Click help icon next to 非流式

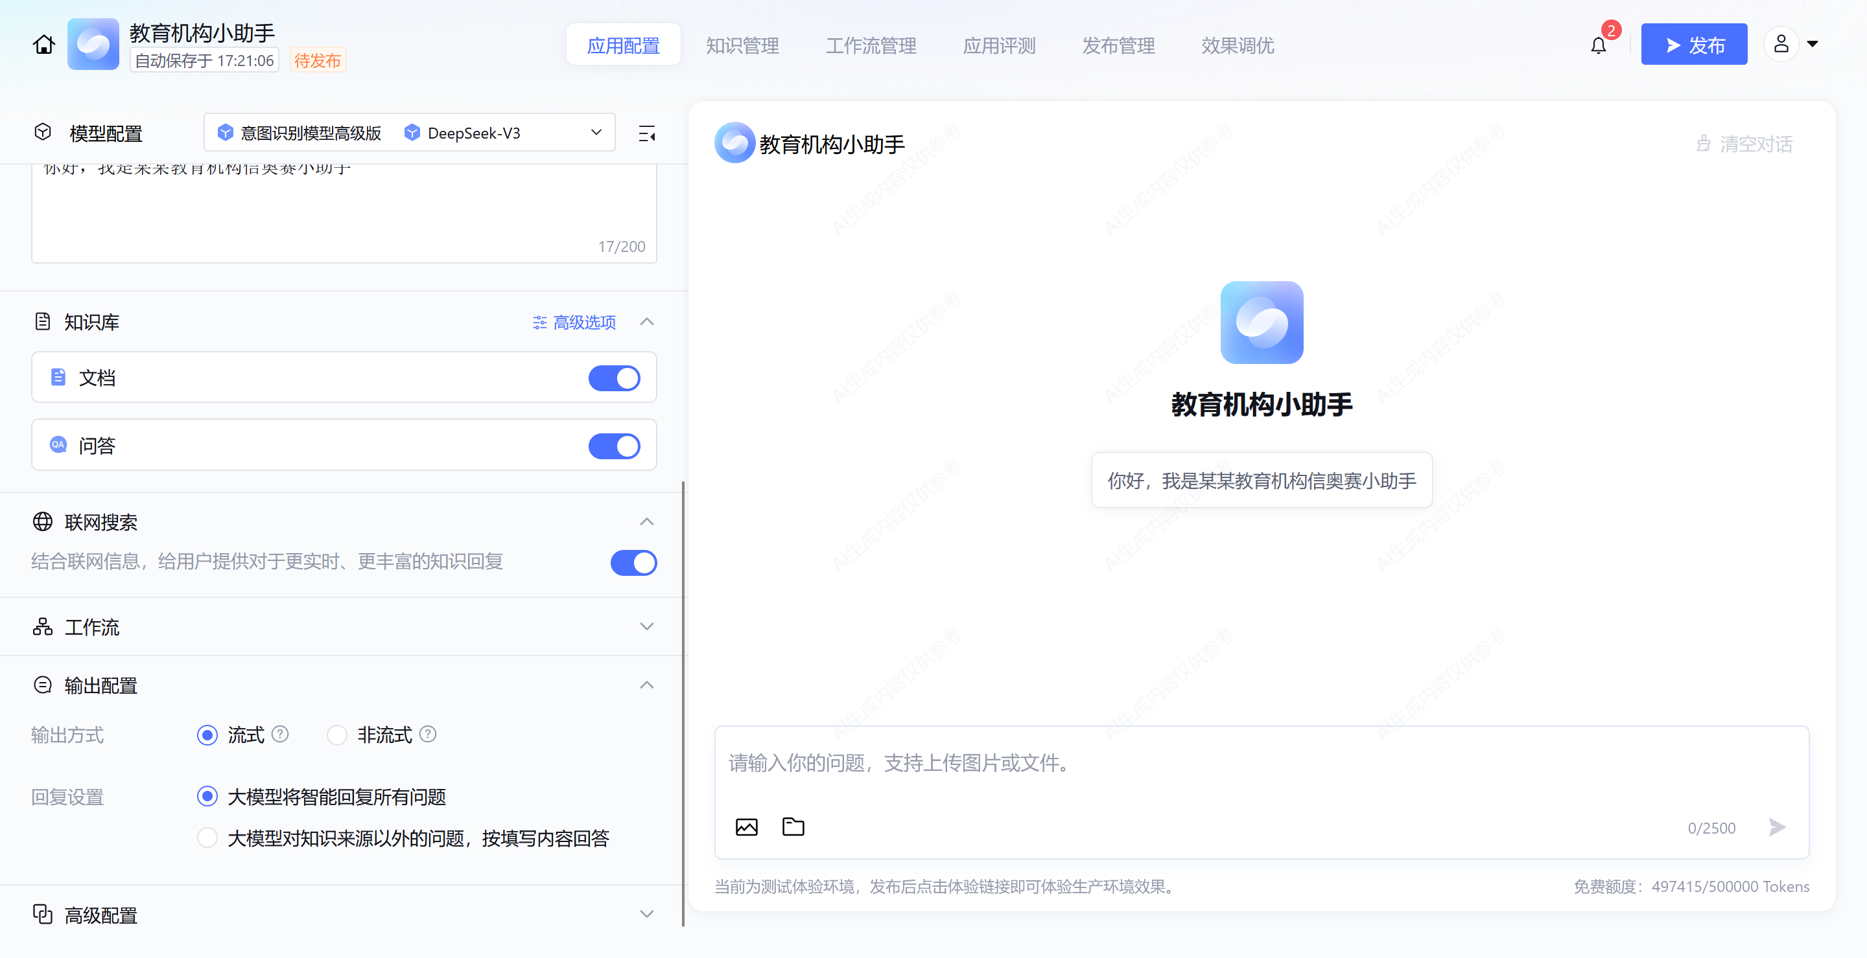point(428,735)
